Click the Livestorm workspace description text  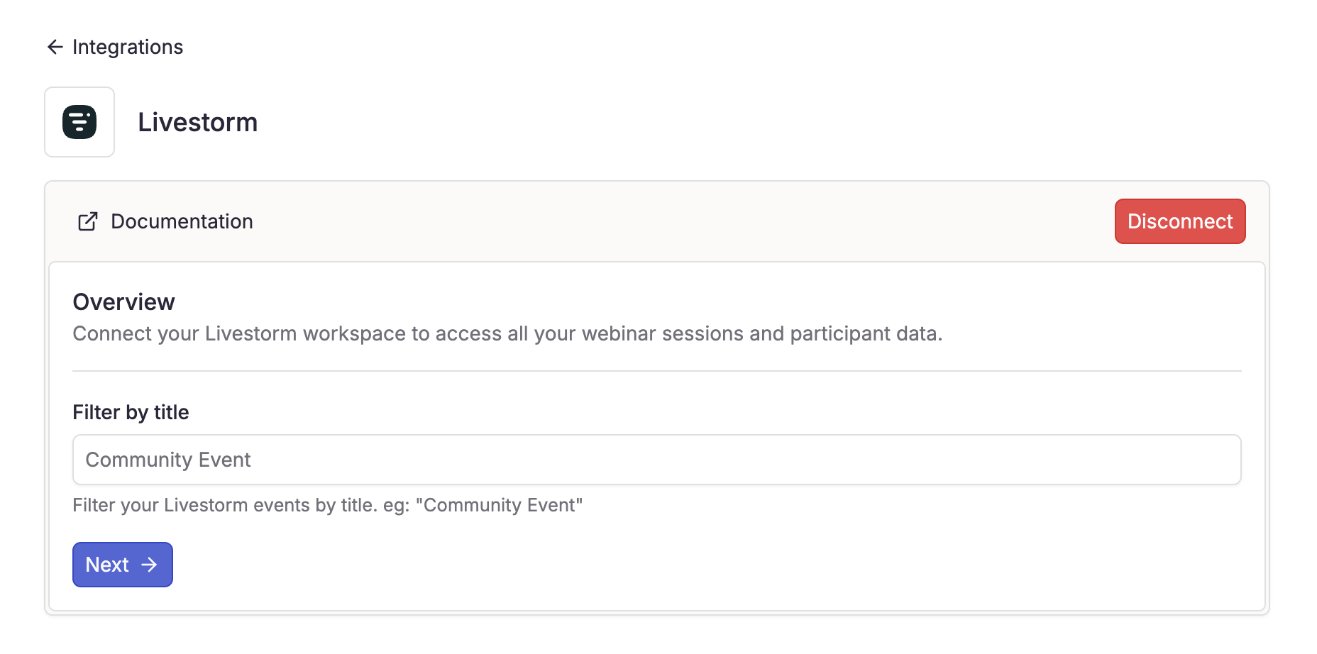(507, 333)
